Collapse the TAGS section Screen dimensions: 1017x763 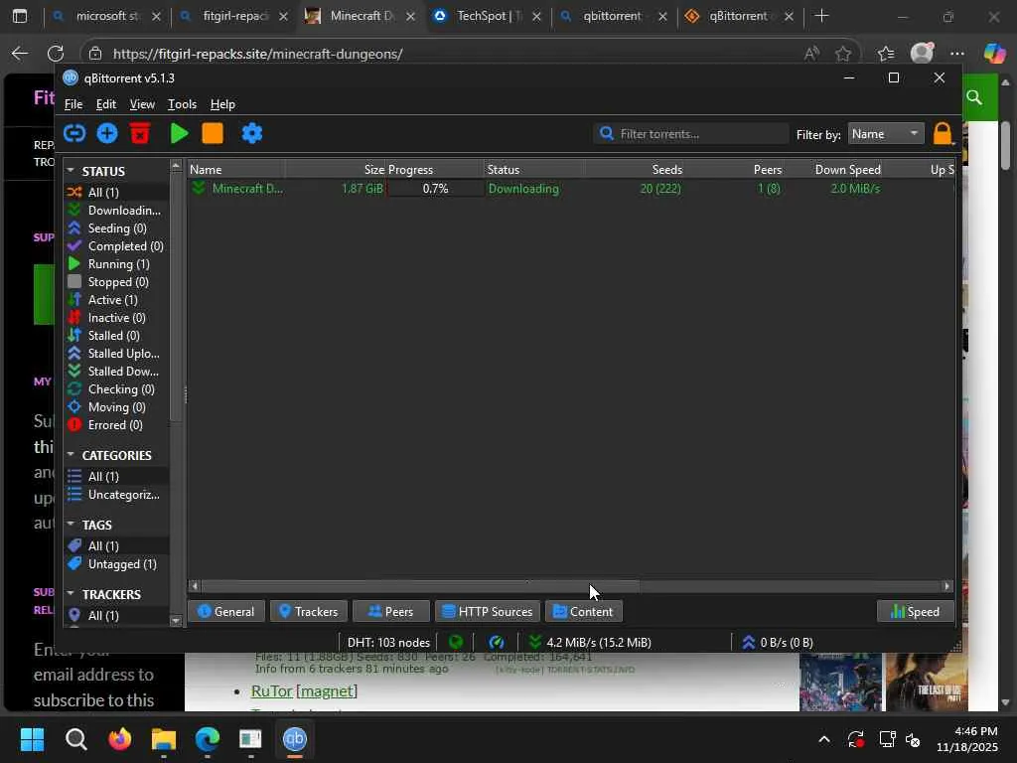[71, 525]
